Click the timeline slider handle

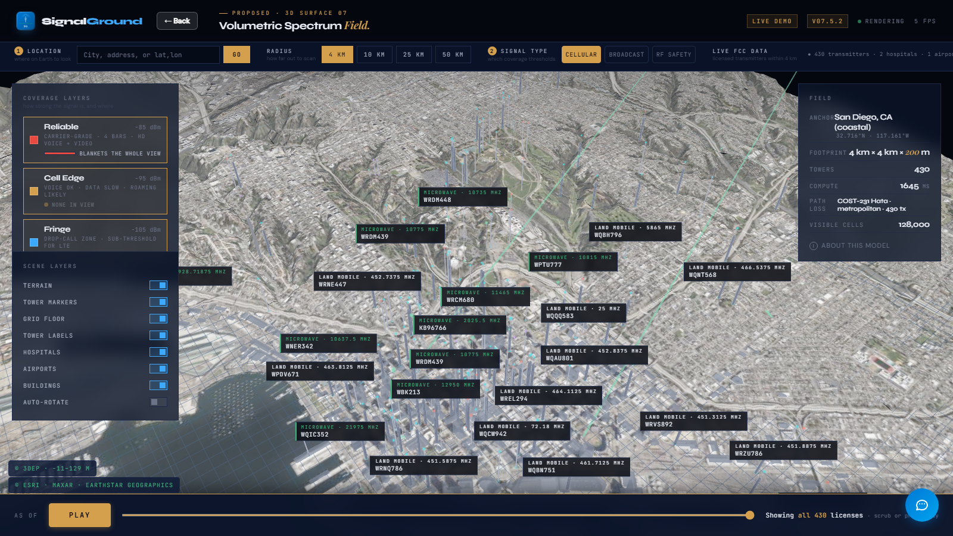(750, 515)
